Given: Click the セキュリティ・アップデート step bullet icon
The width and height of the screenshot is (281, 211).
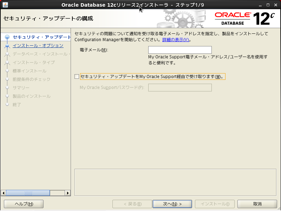Looking at the screenshot, I should point(7,37).
